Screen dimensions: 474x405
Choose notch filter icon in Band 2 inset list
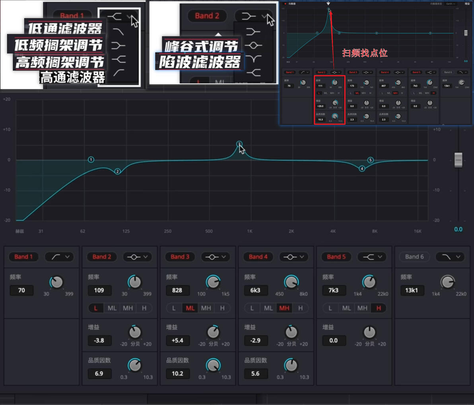click(253, 59)
